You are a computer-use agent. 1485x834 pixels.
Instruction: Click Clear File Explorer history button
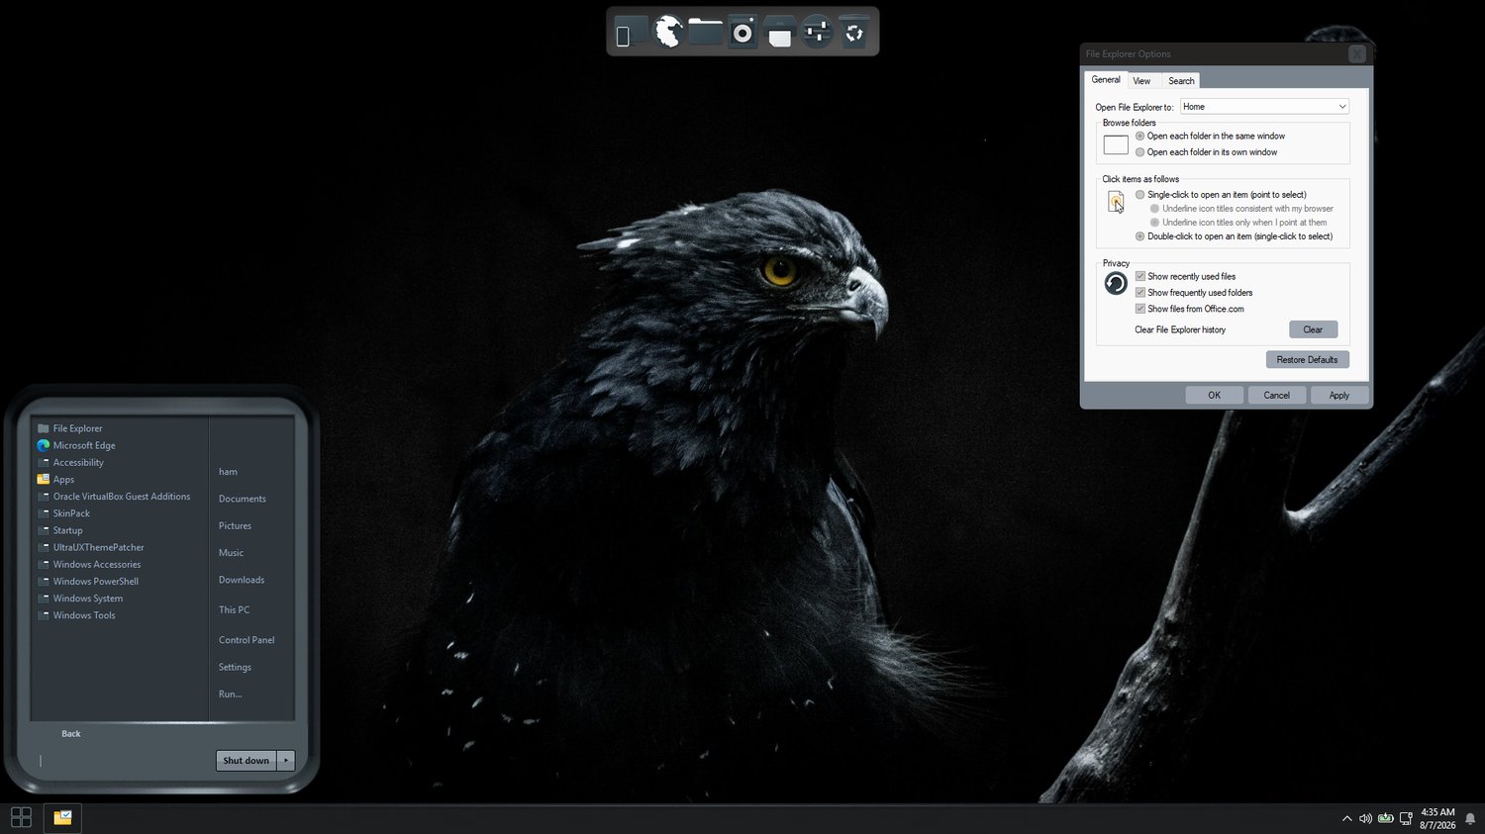point(1313,329)
